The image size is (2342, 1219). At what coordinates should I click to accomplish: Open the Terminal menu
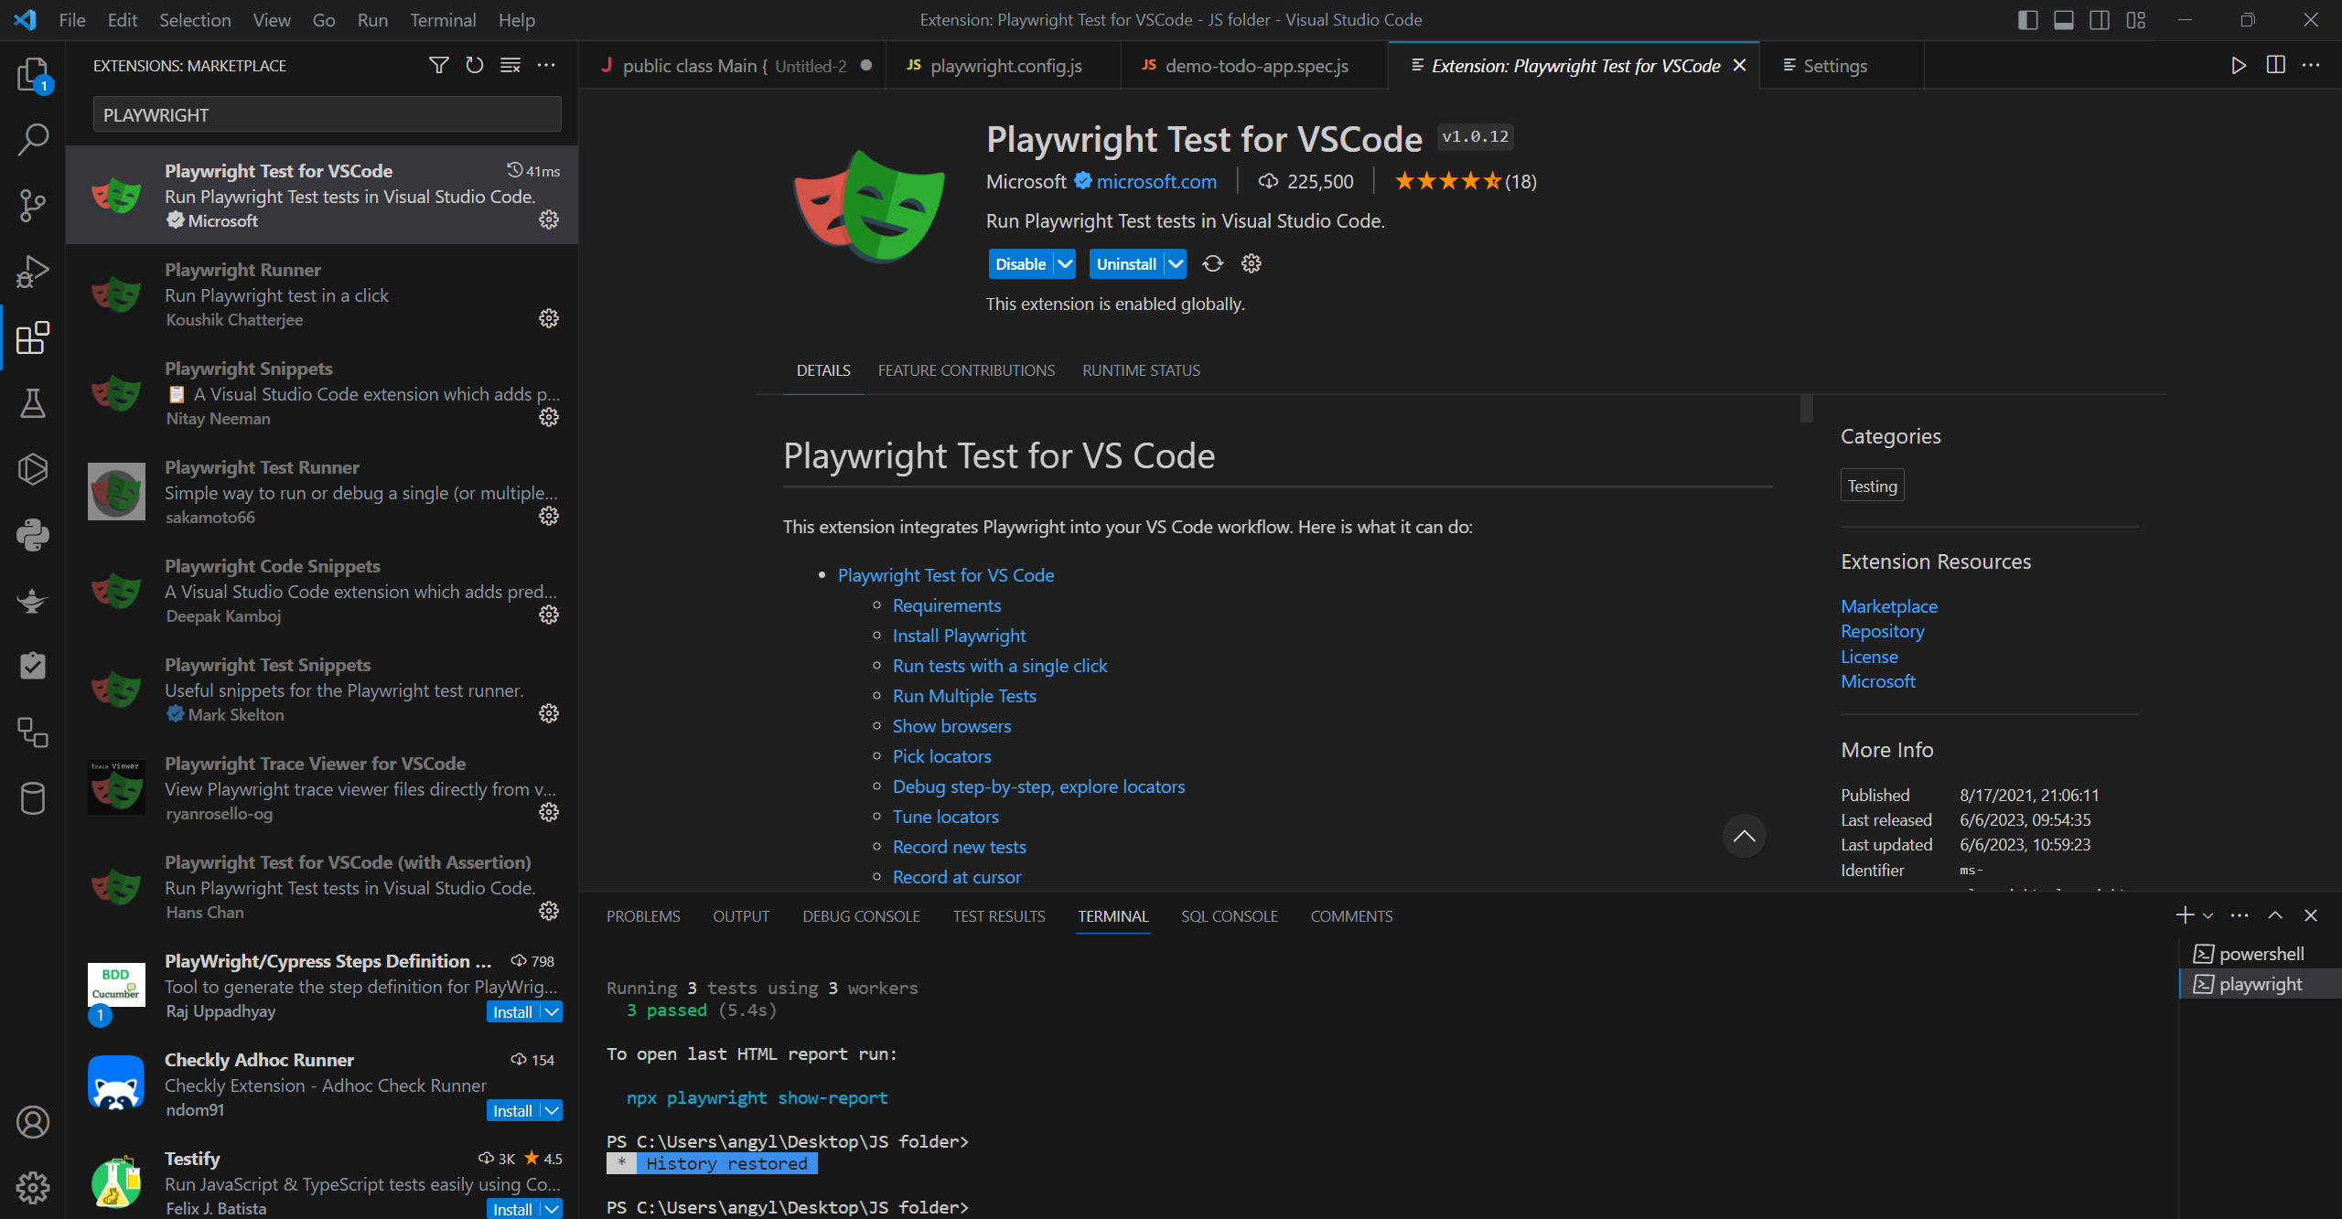[442, 19]
